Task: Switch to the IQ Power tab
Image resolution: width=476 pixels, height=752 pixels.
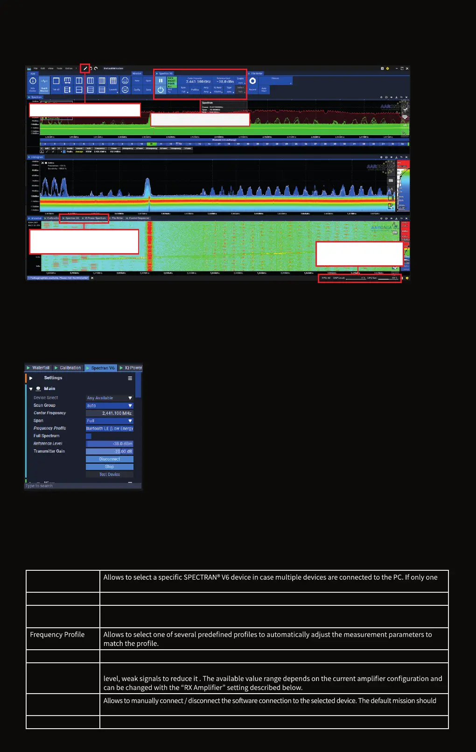Action: coord(131,368)
